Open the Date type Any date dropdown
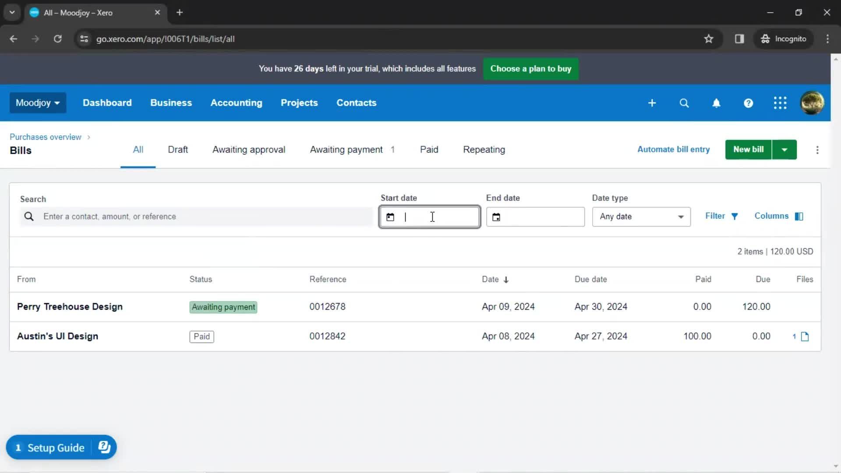Image resolution: width=841 pixels, height=473 pixels. point(641,217)
